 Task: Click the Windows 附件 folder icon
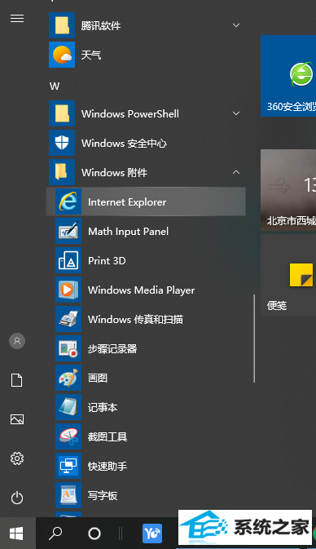(x=62, y=172)
